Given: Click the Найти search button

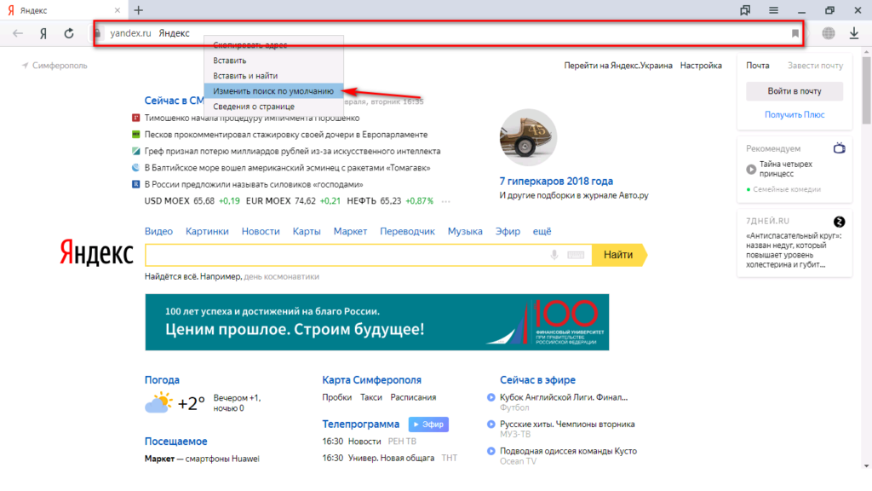Looking at the screenshot, I should [x=620, y=255].
